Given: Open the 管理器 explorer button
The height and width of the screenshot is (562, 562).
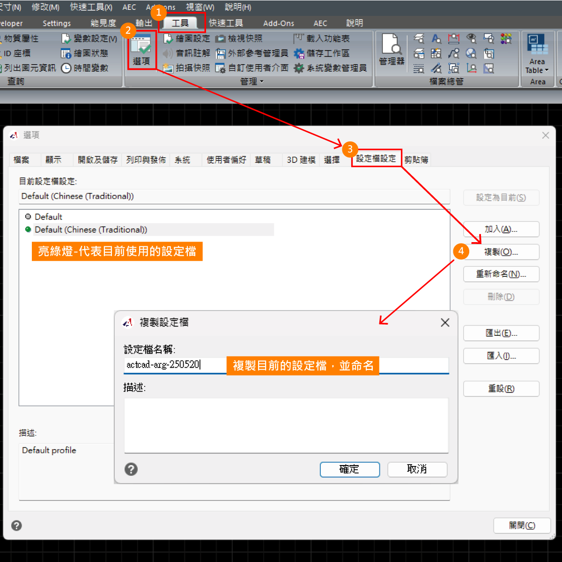Looking at the screenshot, I should pyautogui.click(x=391, y=50).
